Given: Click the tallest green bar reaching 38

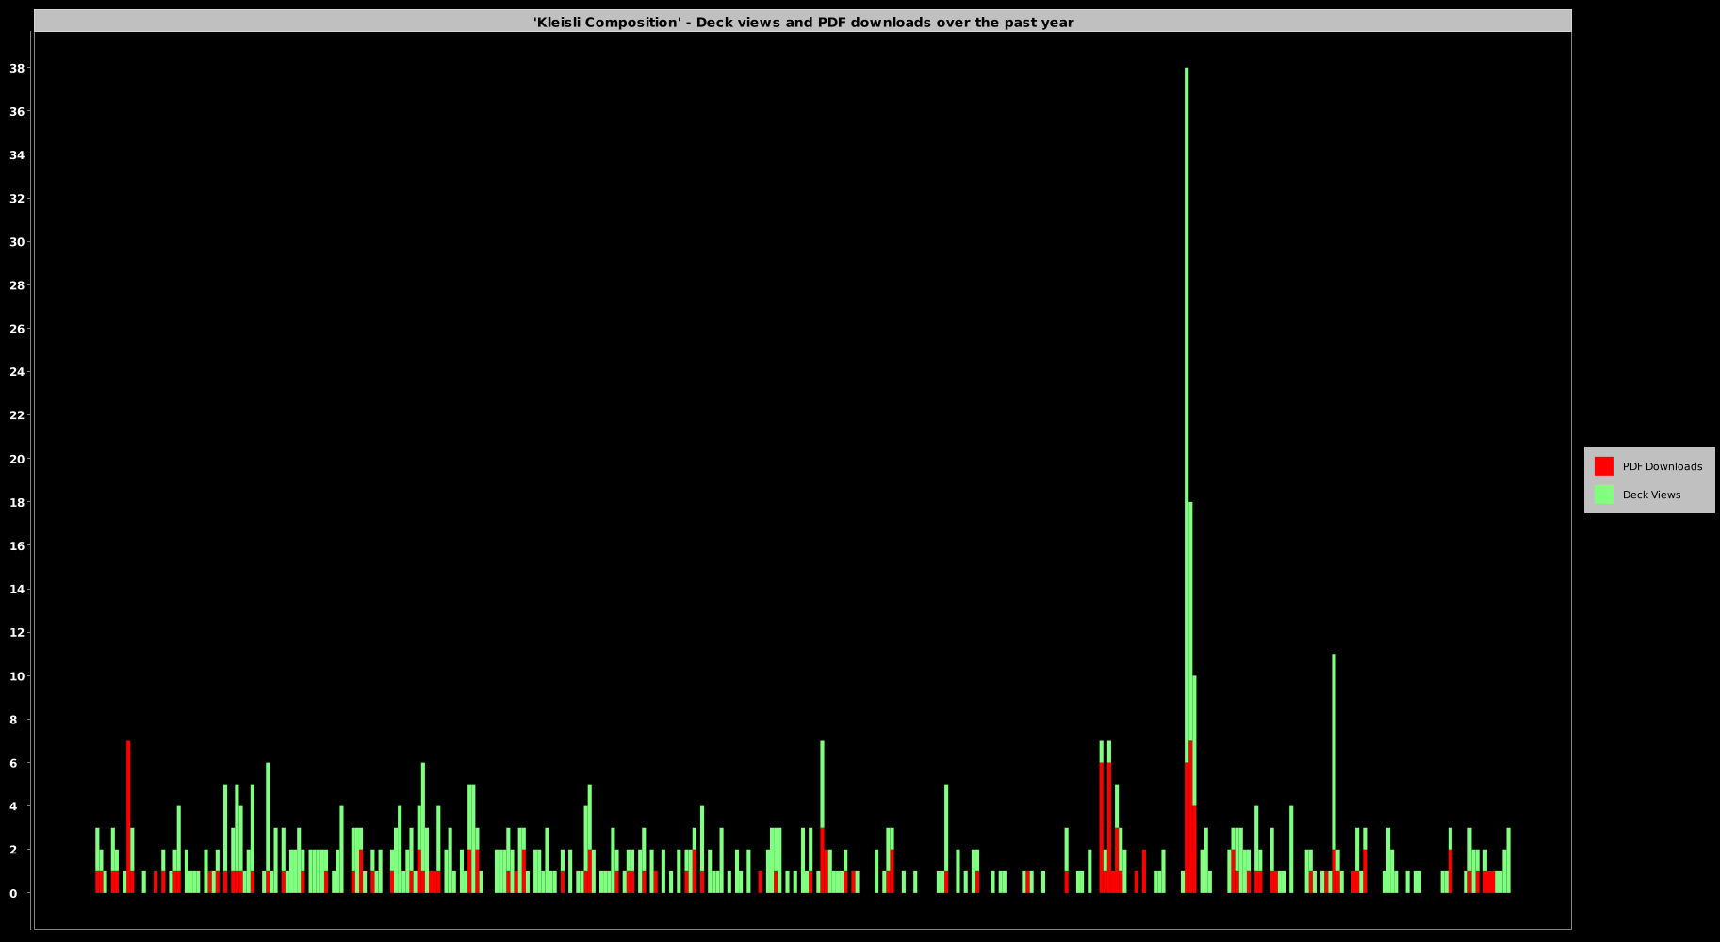Looking at the screenshot, I should [x=1187, y=414].
